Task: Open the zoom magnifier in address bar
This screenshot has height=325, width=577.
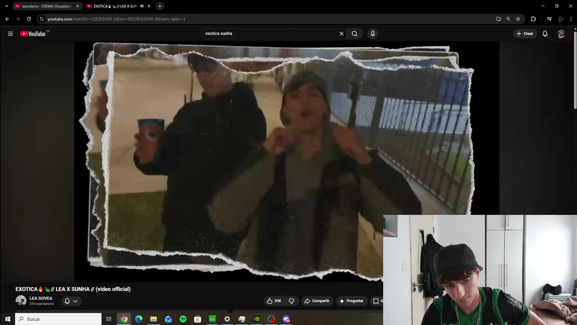Action: [508, 19]
